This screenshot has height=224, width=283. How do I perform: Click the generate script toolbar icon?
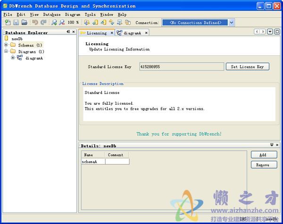tap(119, 22)
